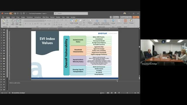Screen dimensions: 187x105
Task: Open the Animations tab
Action: point(38,17)
